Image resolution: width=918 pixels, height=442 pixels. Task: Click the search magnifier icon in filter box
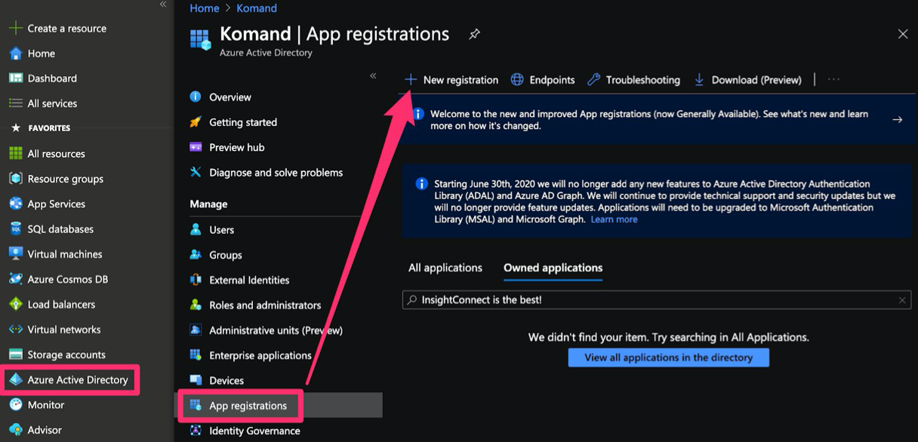coord(412,300)
